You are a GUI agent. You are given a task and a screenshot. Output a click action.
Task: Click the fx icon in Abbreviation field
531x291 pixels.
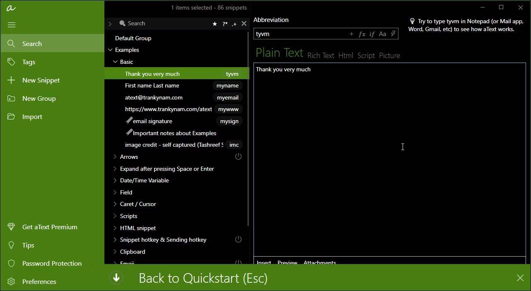[362, 34]
